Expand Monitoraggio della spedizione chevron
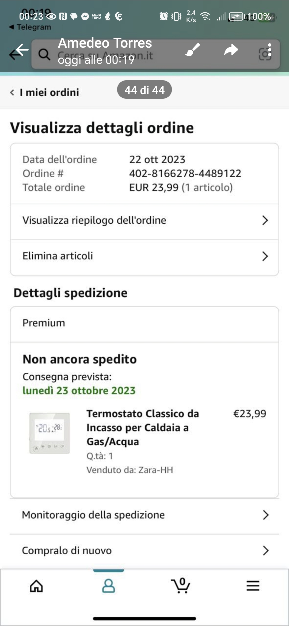This screenshot has width=289, height=626. coord(265,515)
